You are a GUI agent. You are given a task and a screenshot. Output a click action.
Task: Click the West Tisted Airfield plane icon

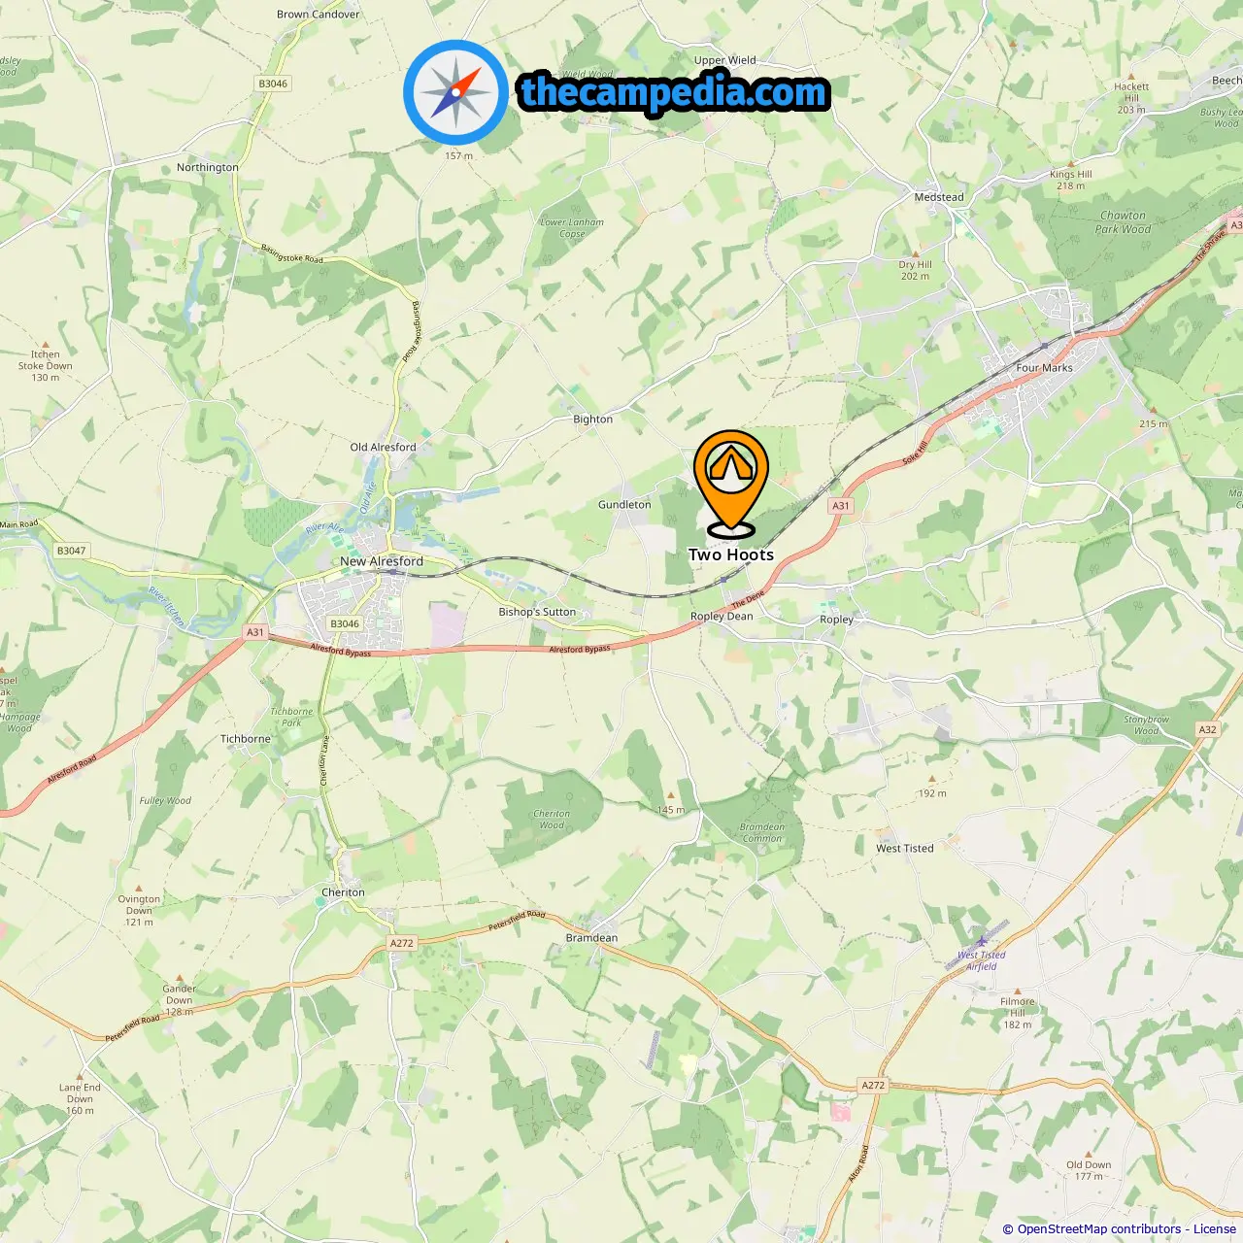(x=982, y=940)
